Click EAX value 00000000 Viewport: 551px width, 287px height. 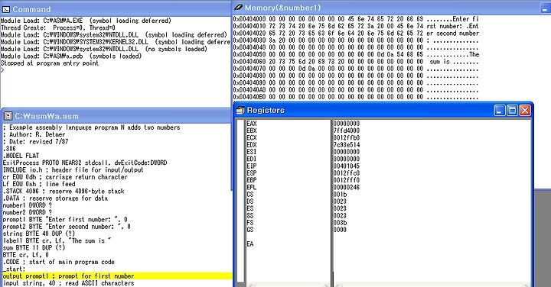347,124
